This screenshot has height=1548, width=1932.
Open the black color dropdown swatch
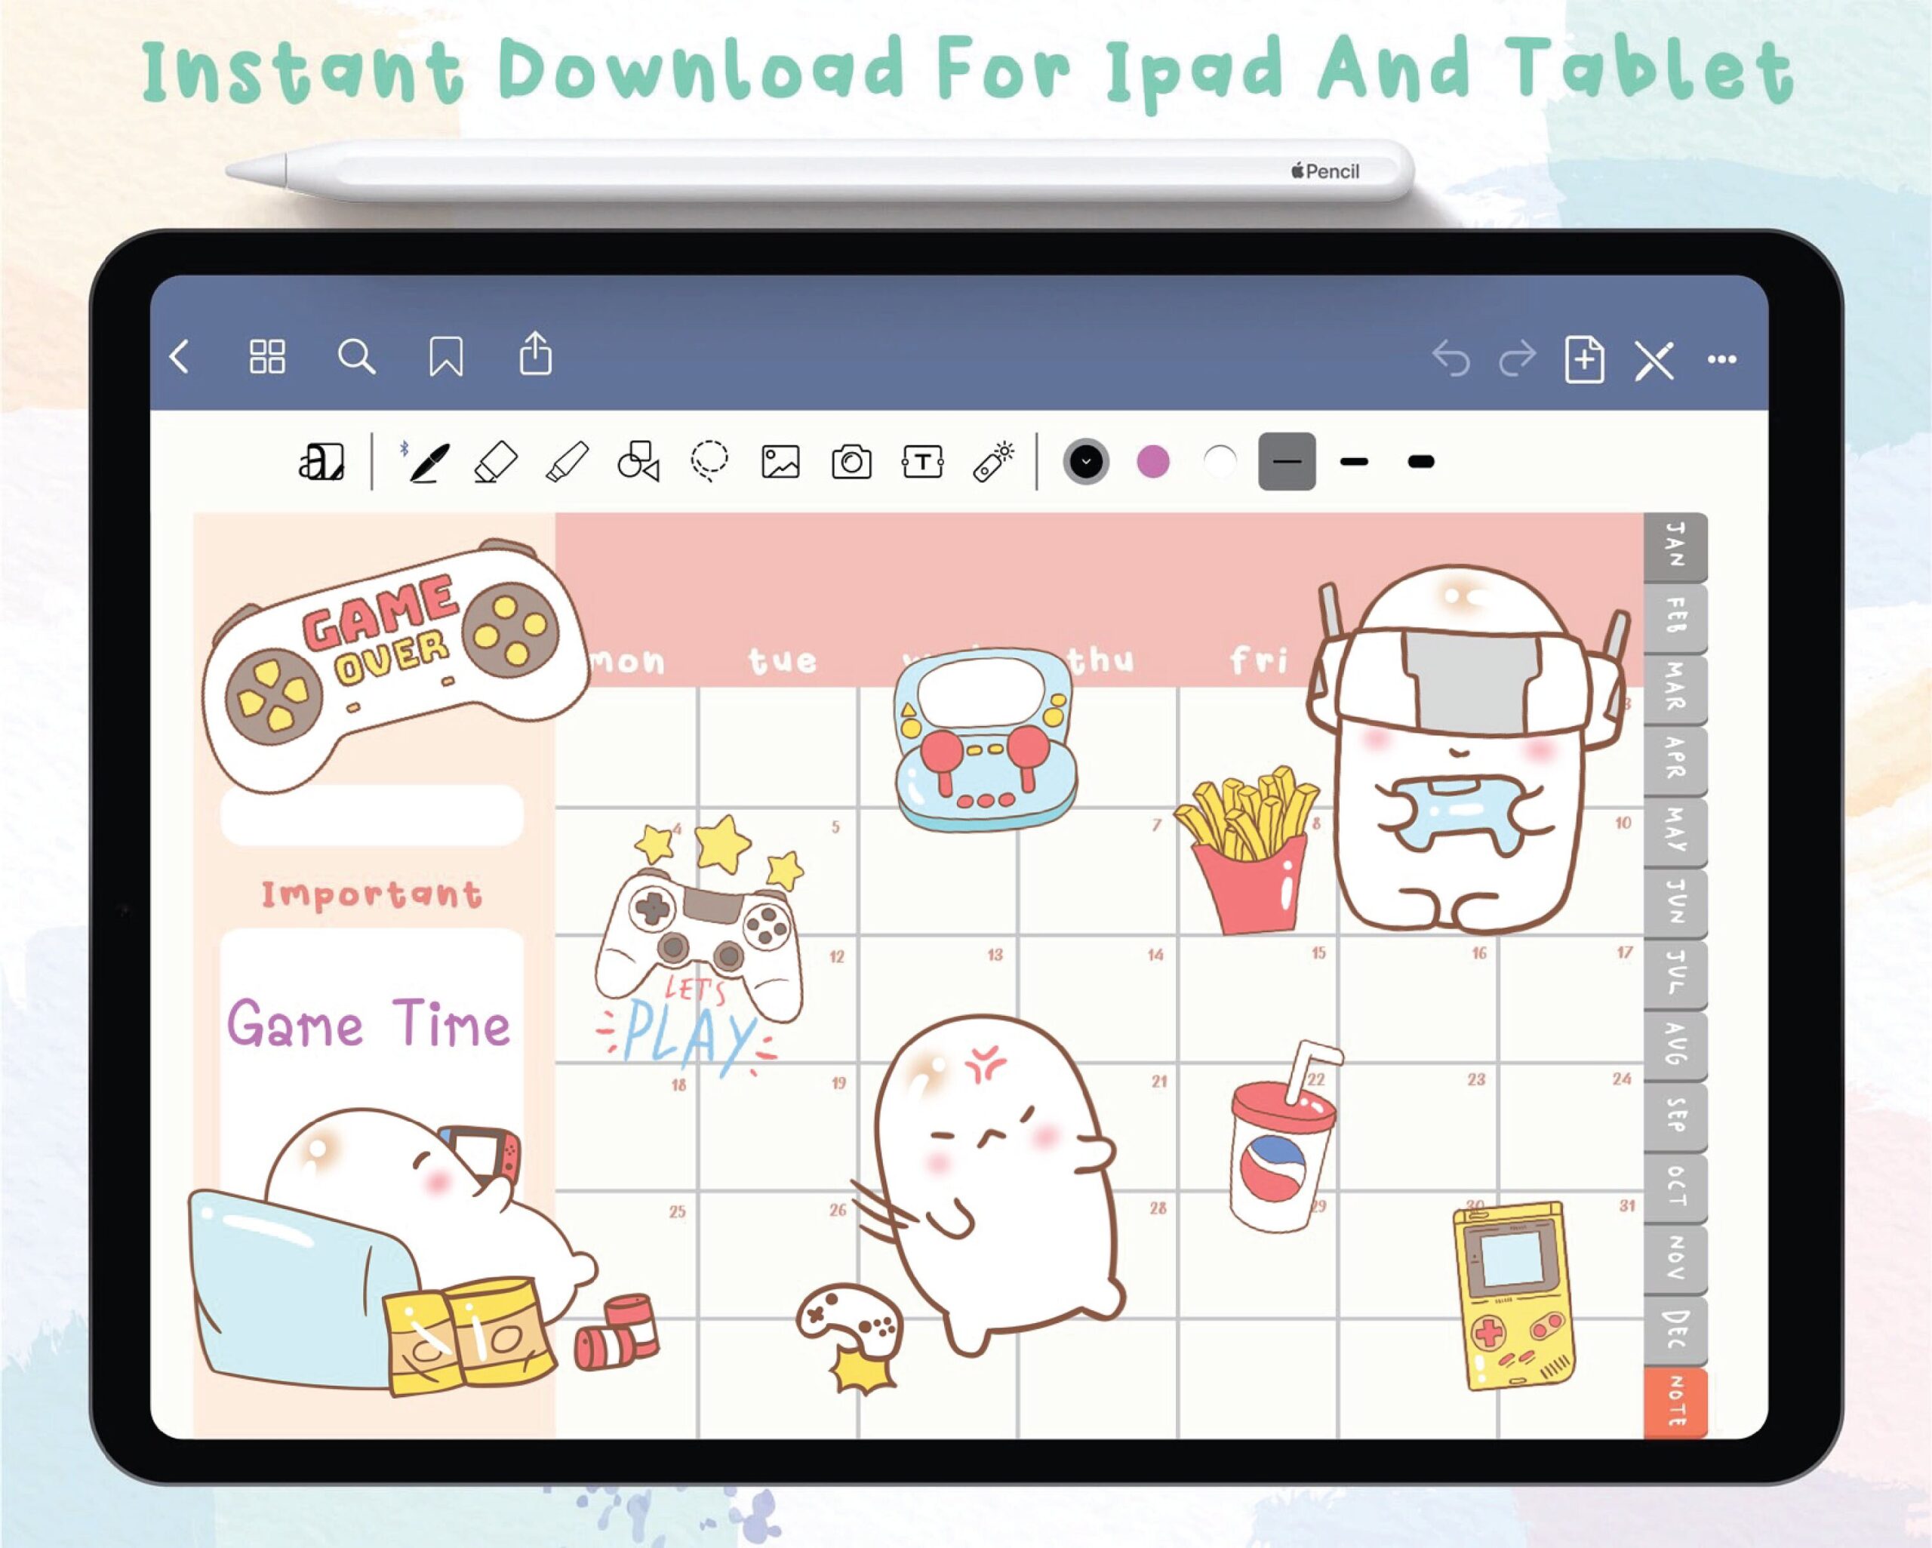coord(1086,462)
